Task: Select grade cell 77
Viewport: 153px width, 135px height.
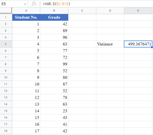Action: click(x=54, y=51)
